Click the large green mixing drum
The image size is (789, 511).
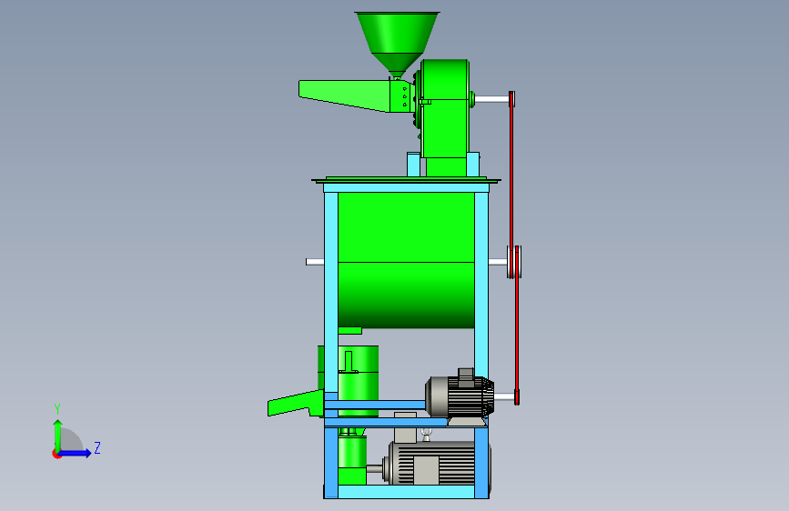point(406,260)
